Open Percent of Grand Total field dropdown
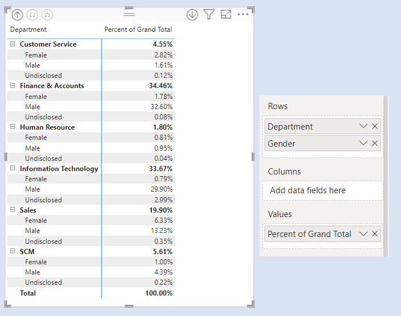401x316 pixels. pos(363,234)
